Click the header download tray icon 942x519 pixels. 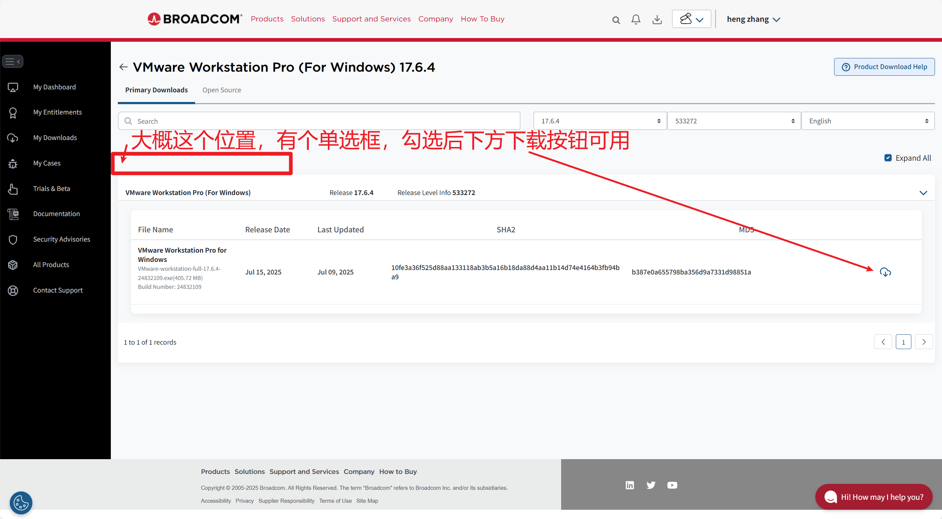tap(657, 20)
